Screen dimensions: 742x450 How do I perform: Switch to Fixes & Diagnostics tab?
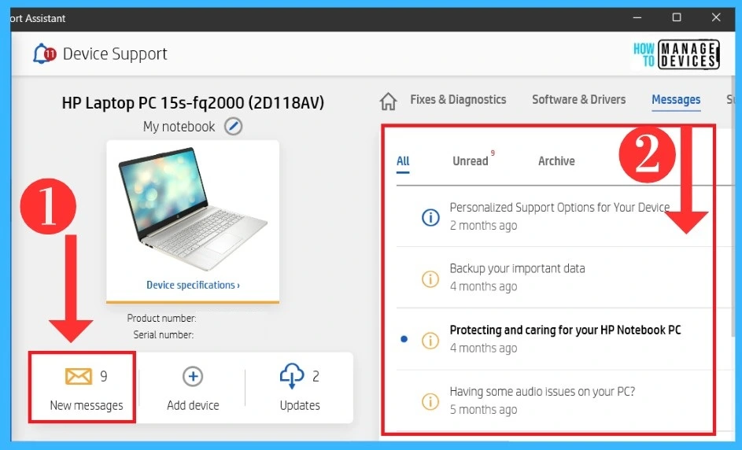458,99
